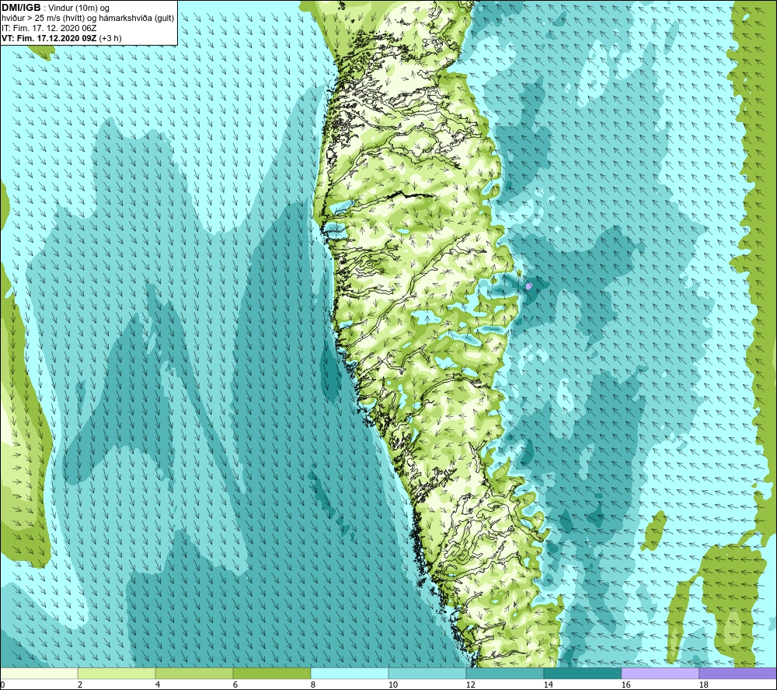777x690 pixels.
Task: Click the 'DMI/IGB : Vindur (10m) og' title line
Action: pyautogui.click(x=55, y=8)
